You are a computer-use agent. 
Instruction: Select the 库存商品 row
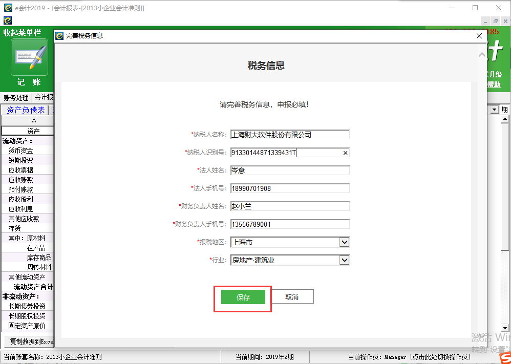[28, 258]
